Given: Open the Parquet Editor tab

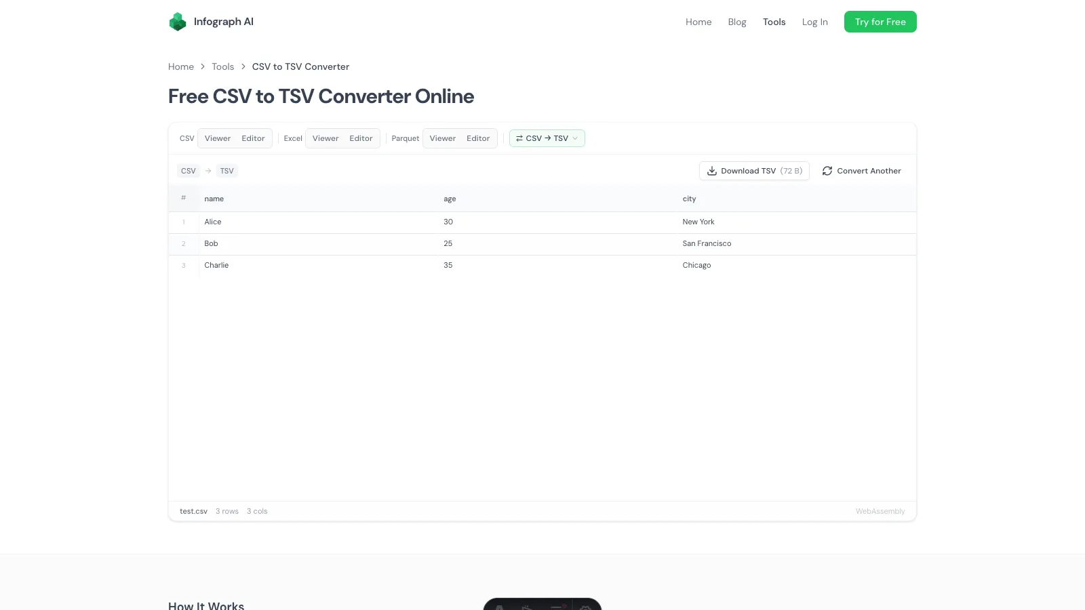Looking at the screenshot, I should point(478,138).
